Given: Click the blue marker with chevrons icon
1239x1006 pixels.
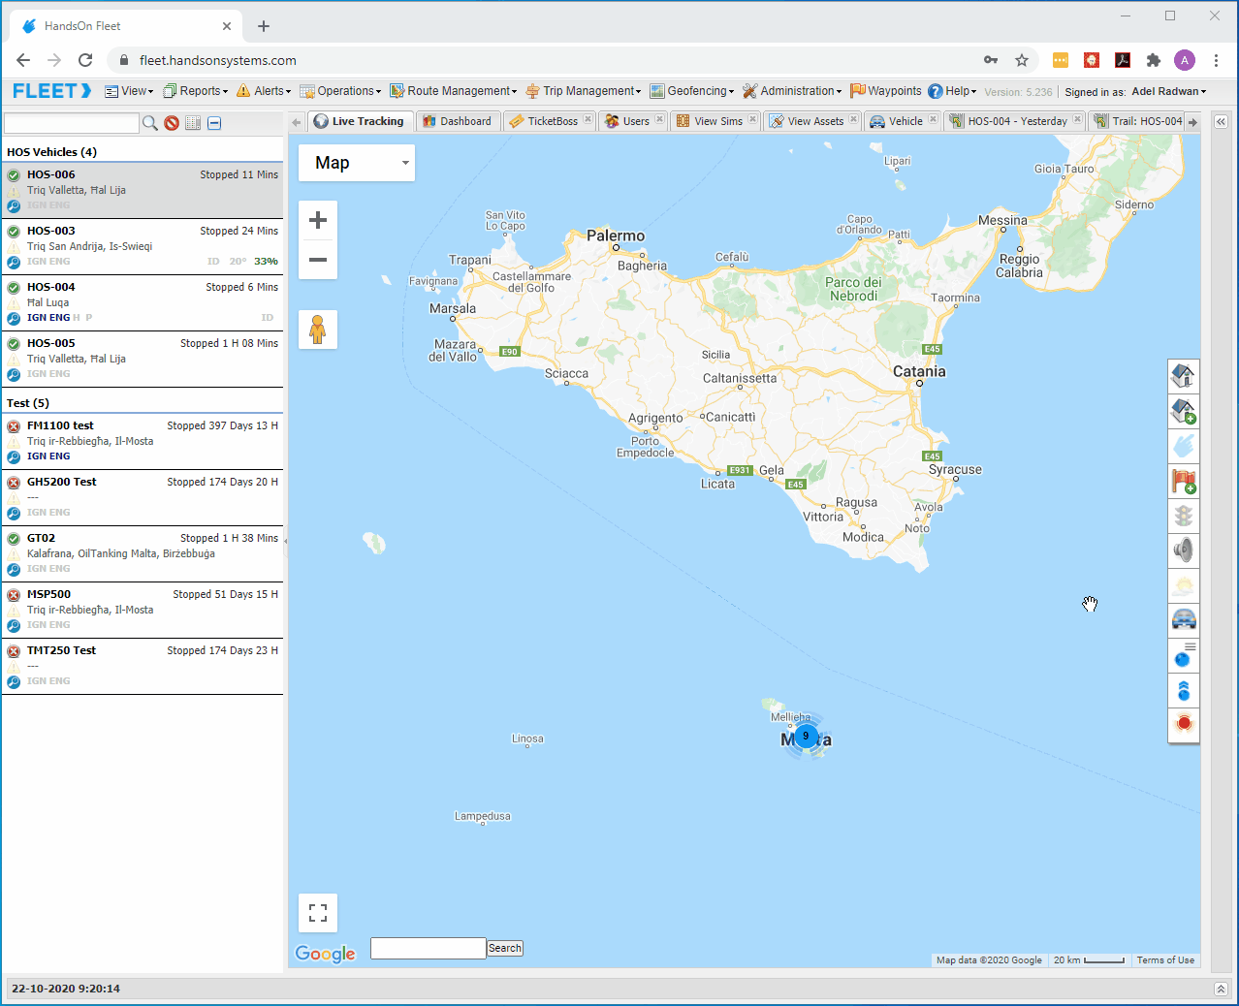Looking at the screenshot, I should (1184, 690).
